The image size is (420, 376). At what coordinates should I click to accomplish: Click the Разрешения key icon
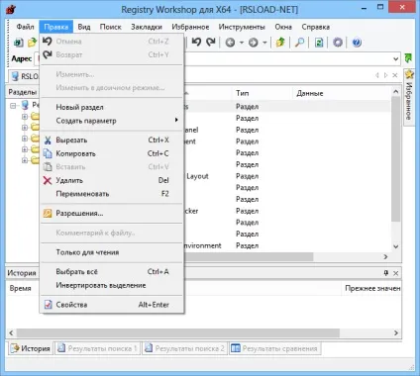[48, 214]
